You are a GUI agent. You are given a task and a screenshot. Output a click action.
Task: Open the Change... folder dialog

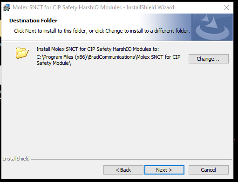(209, 59)
